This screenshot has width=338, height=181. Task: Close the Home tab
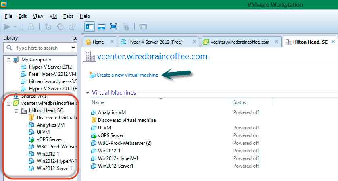click(112, 42)
